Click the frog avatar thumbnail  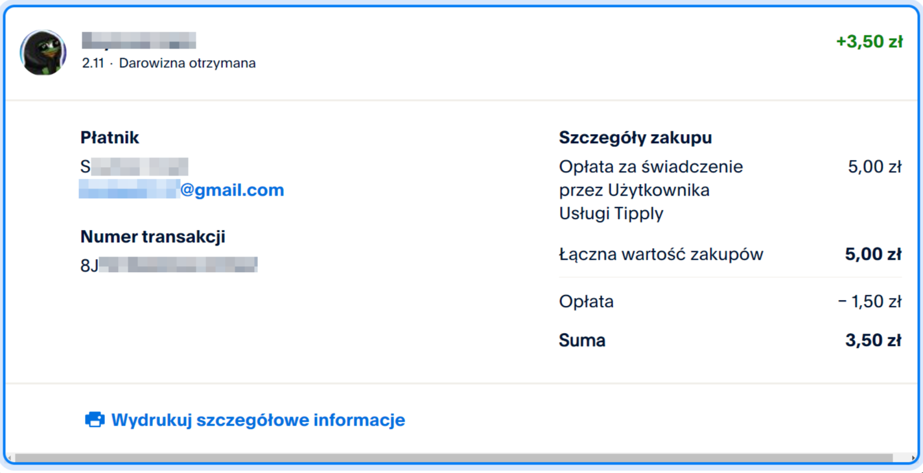pyautogui.click(x=43, y=52)
